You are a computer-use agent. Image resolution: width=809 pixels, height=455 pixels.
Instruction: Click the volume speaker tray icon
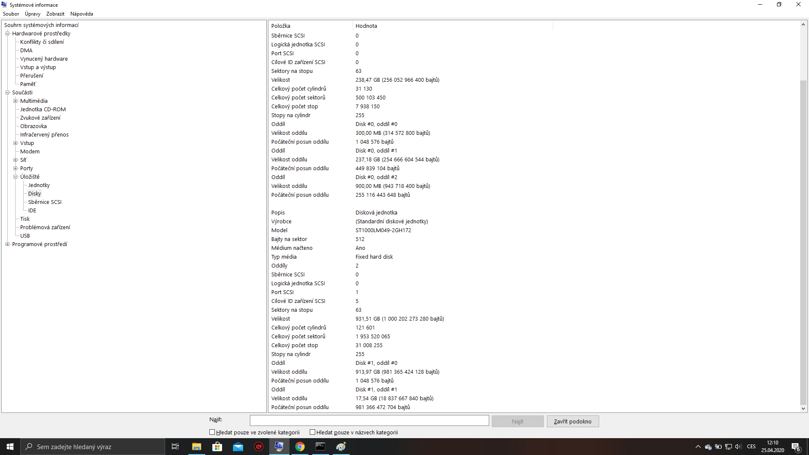(x=738, y=447)
